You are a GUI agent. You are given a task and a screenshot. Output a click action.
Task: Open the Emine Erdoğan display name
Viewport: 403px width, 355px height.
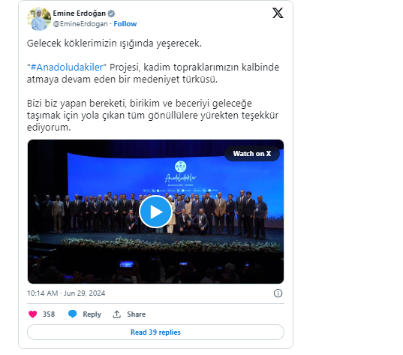tap(79, 14)
